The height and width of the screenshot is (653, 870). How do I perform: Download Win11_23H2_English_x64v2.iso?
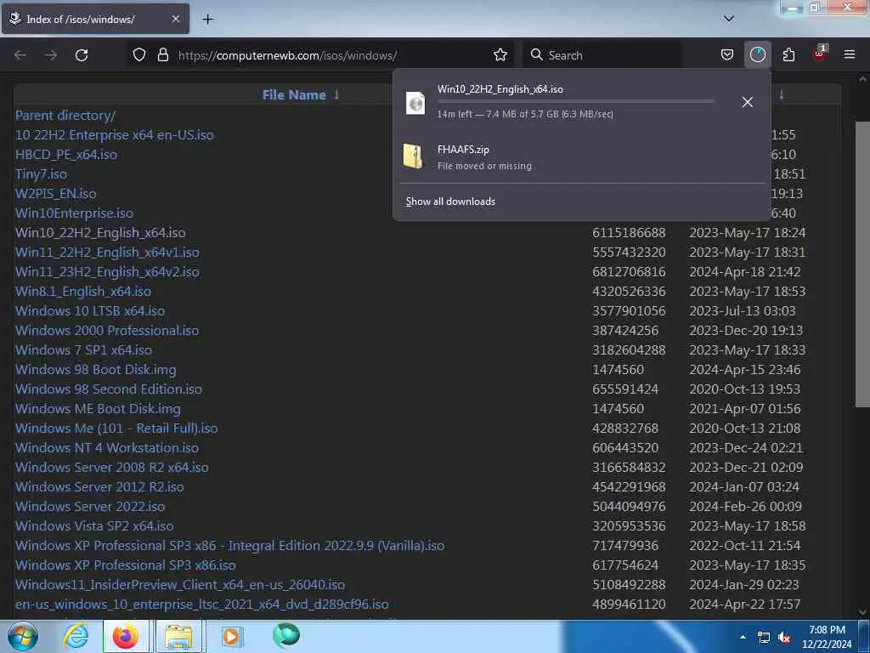pos(107,271)
